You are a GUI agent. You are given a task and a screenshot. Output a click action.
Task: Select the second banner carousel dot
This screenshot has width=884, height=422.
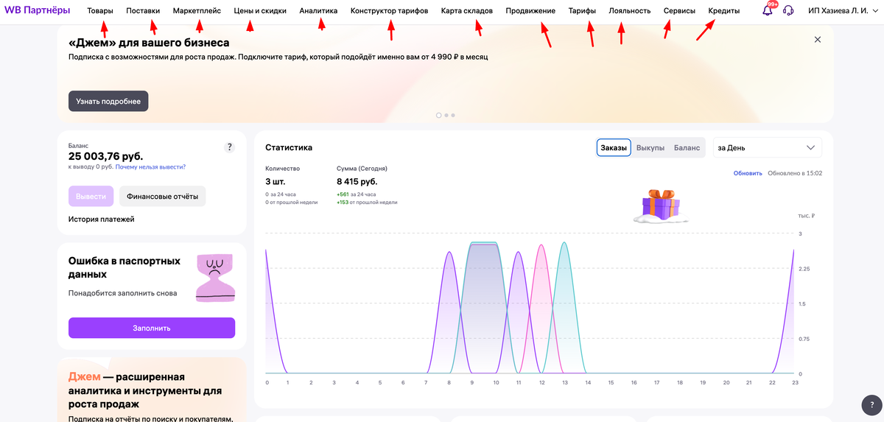(446, 116)
